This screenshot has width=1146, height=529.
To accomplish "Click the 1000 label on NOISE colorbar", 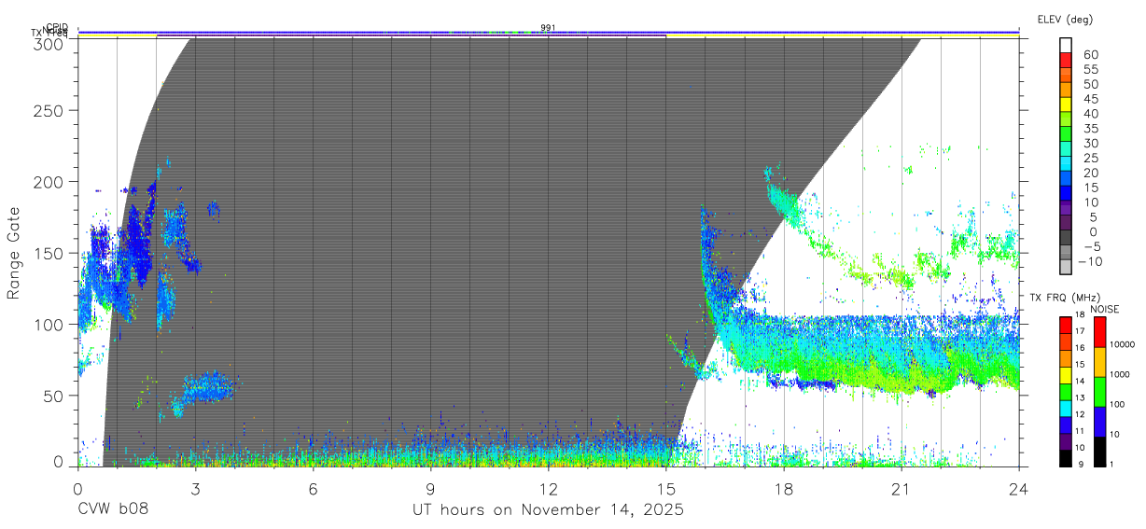I will pos(1119,374).
